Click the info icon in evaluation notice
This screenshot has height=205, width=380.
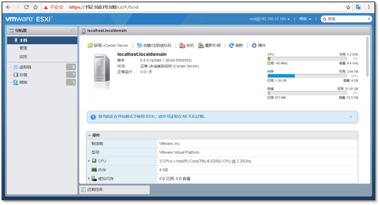click(x=93, y=117)
